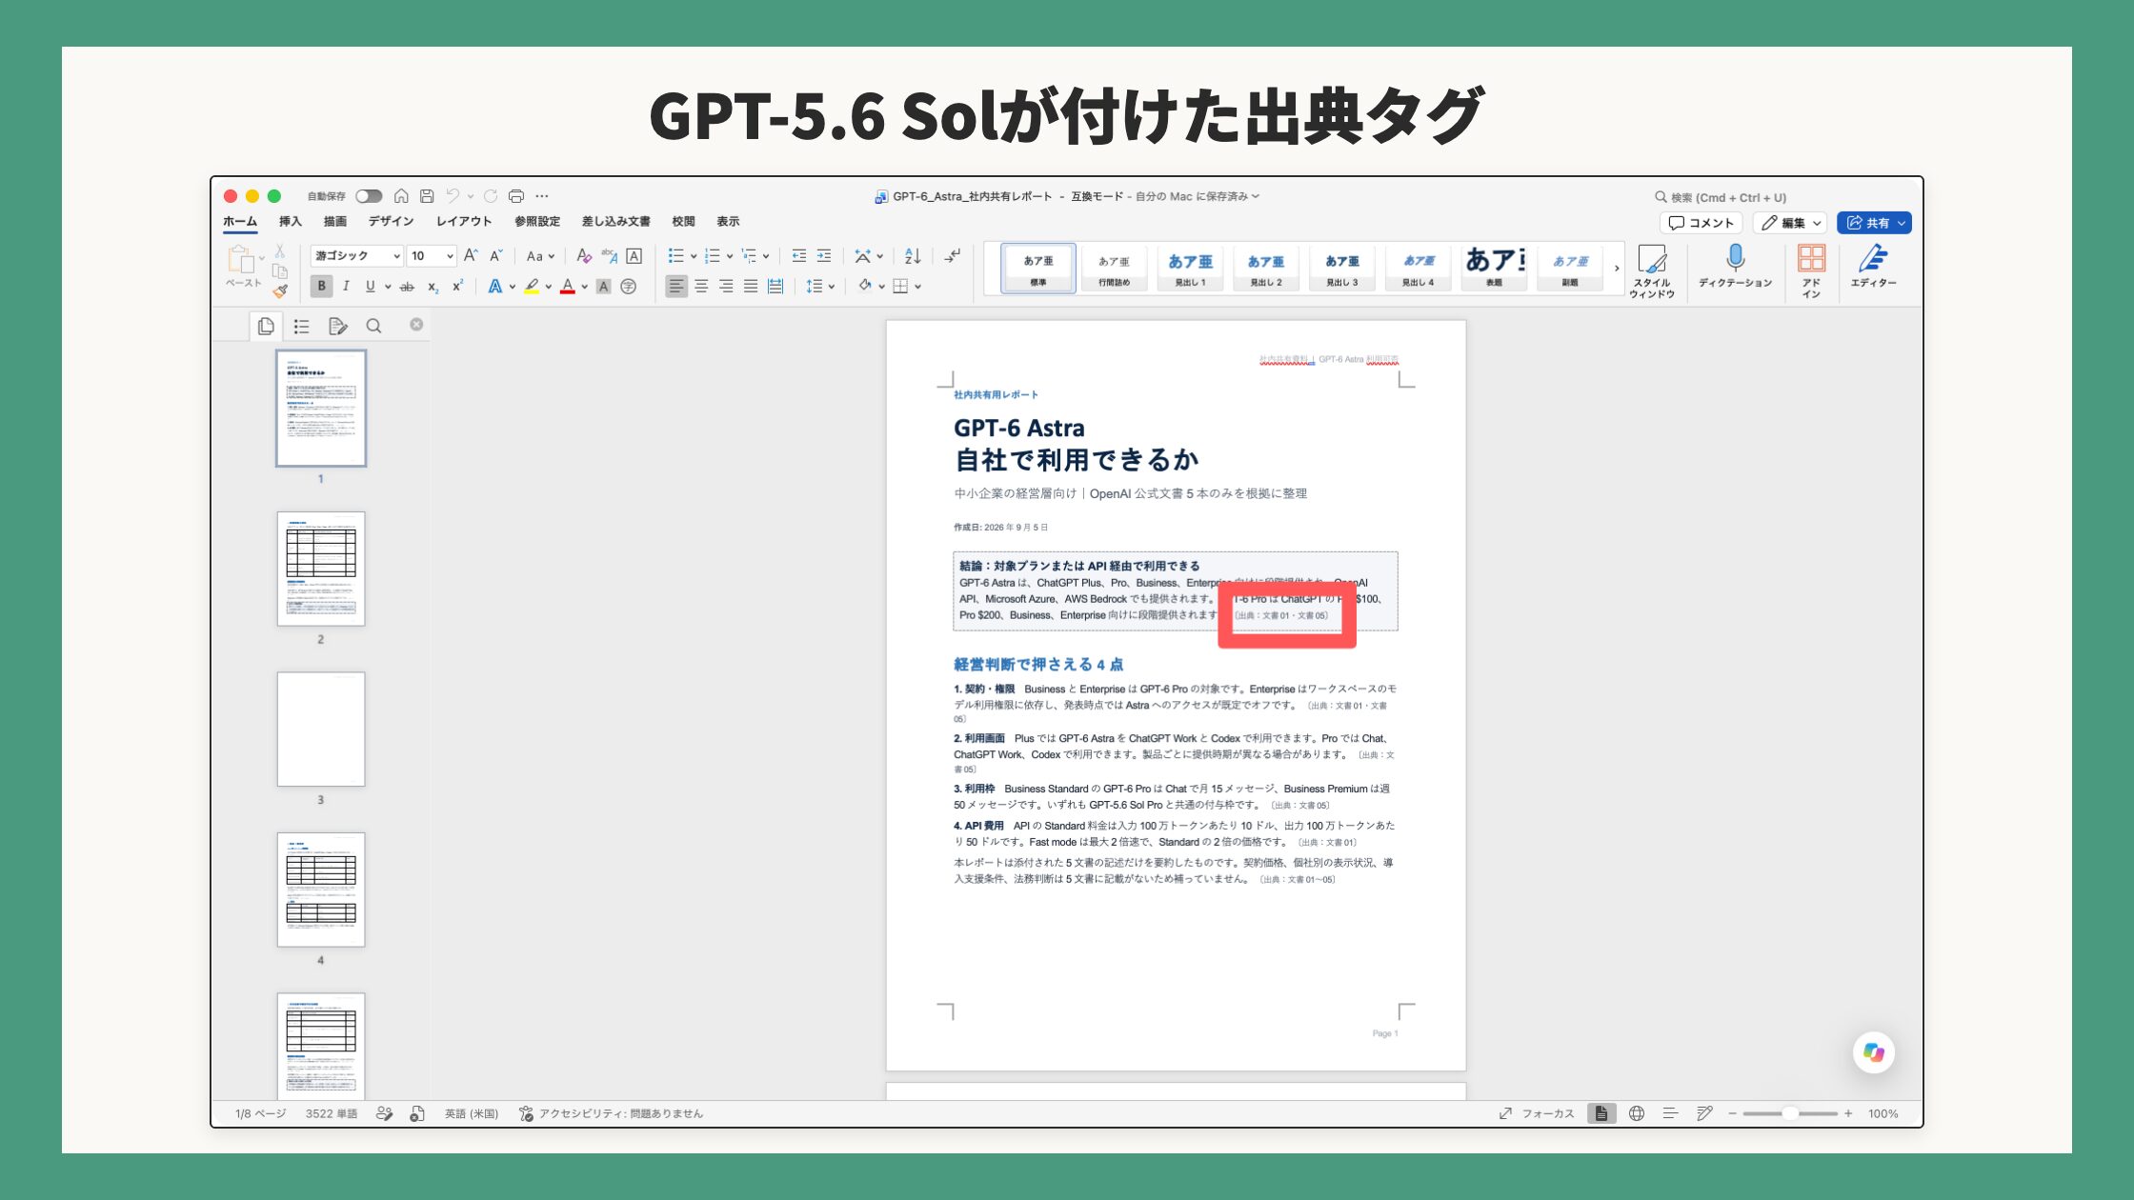2134x1200 pixels.
Task: Open the デザイン ribbon tab
Action: pos(391,221)
